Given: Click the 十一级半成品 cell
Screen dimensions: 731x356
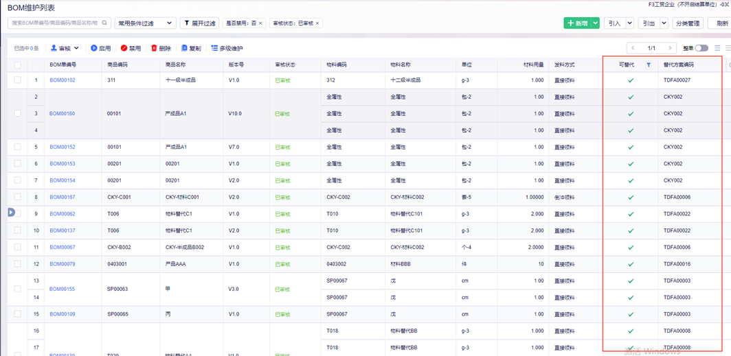Looking at the screenshot, I should coord(181,80).
